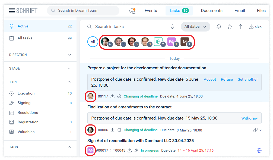
Task: Click the Search in tasks field
Action: (128, 27)
